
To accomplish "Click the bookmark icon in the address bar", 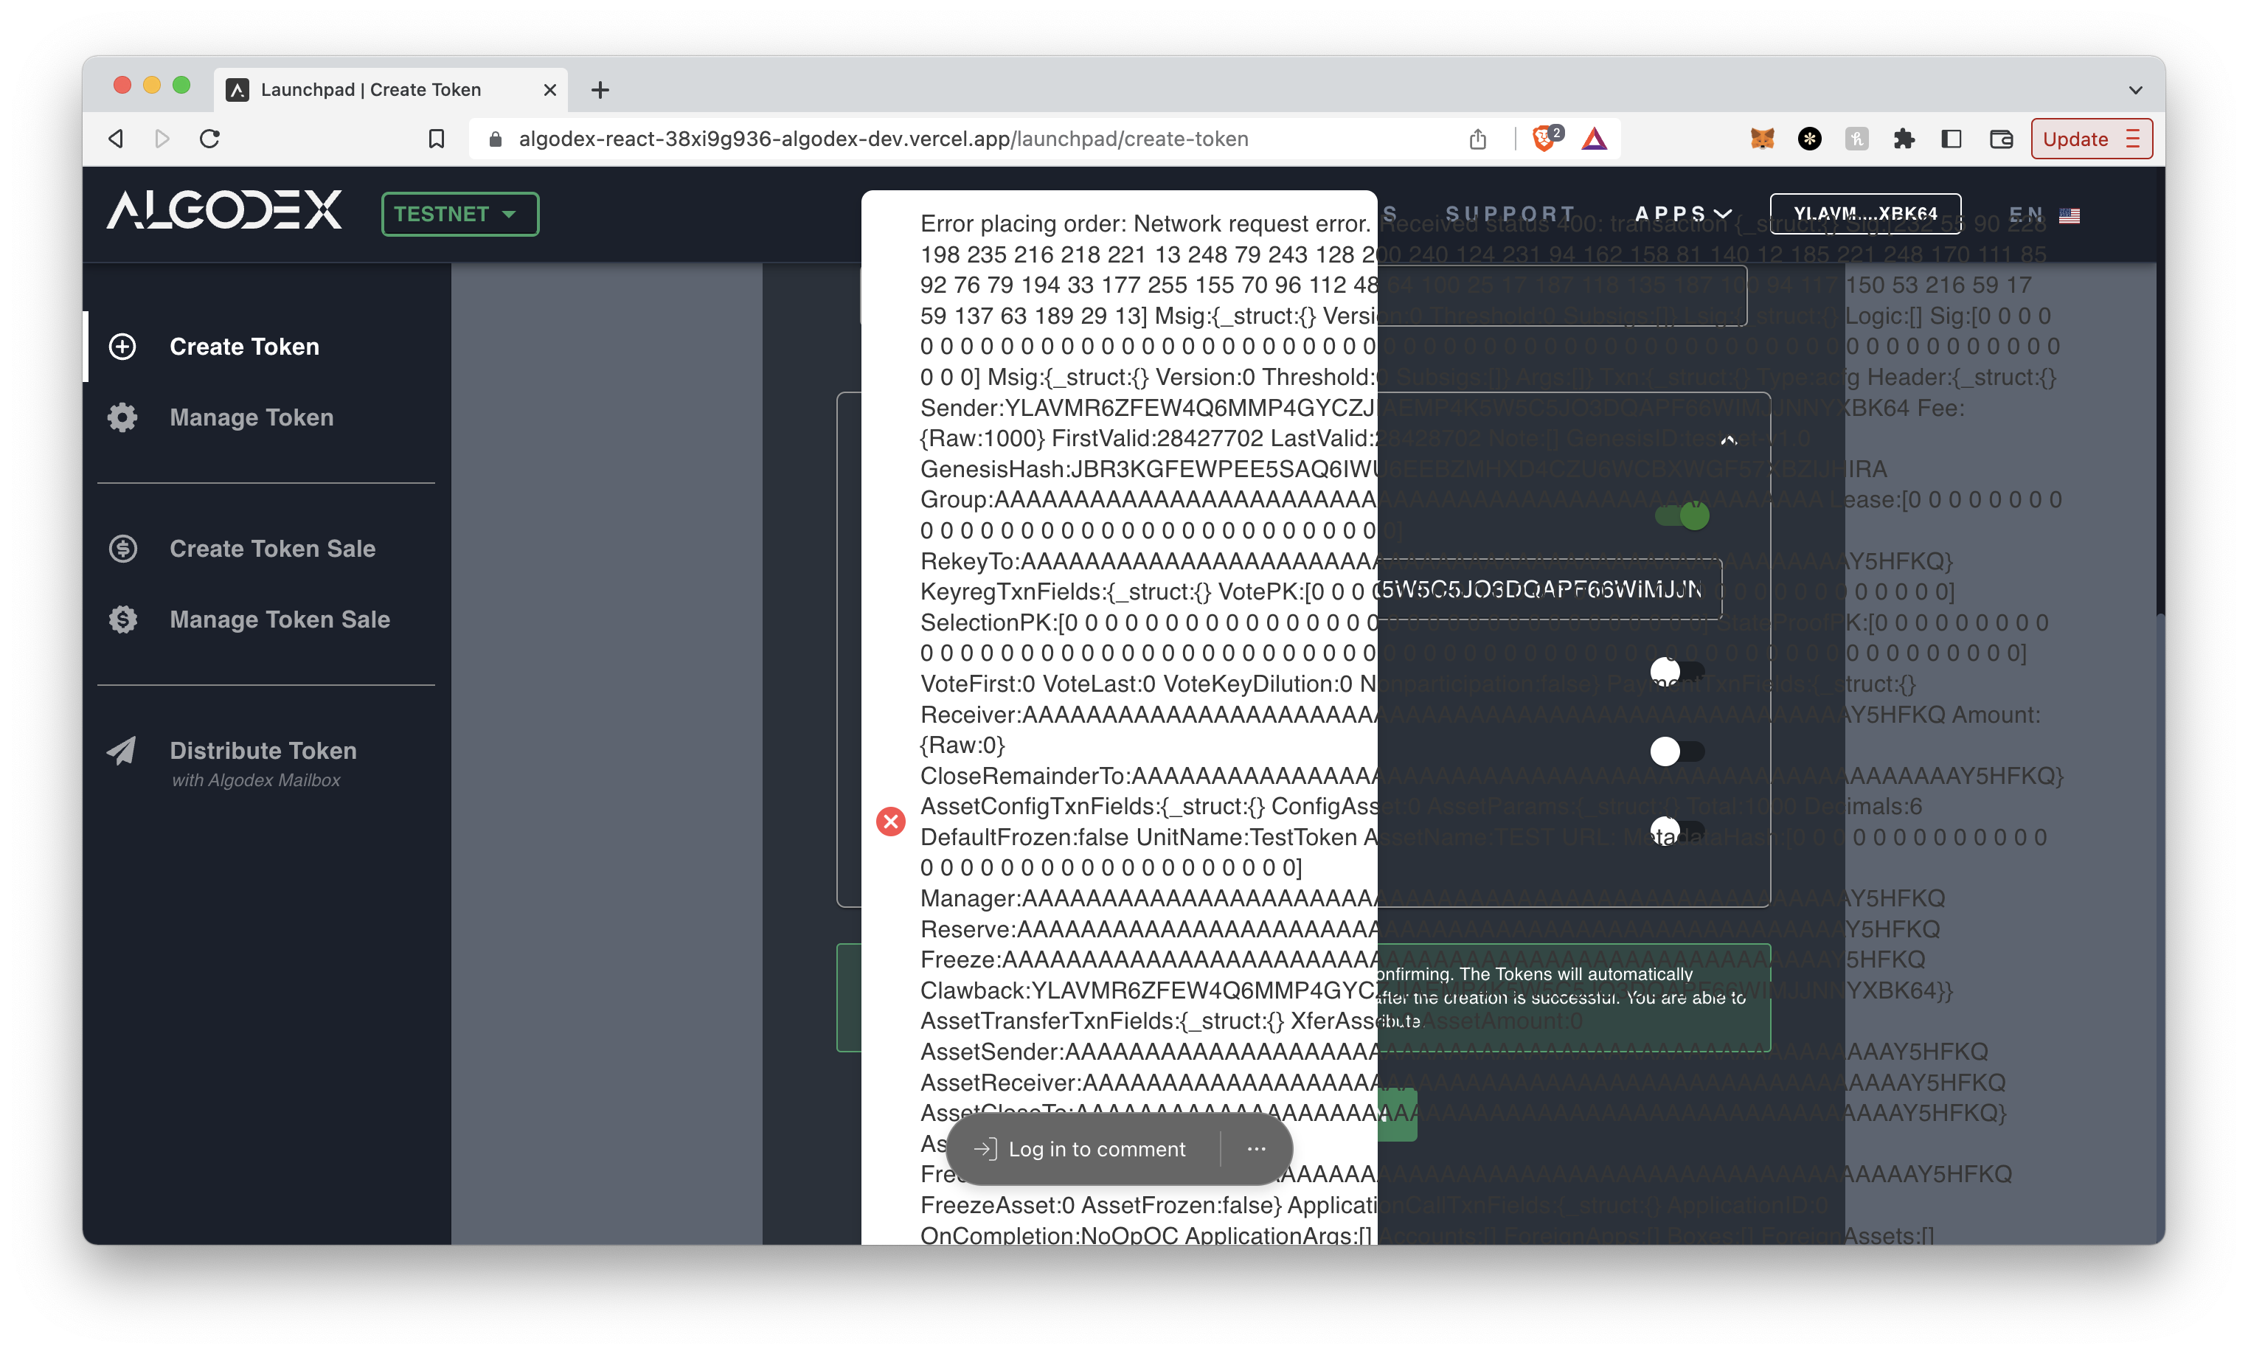I will tap(436, 139).
